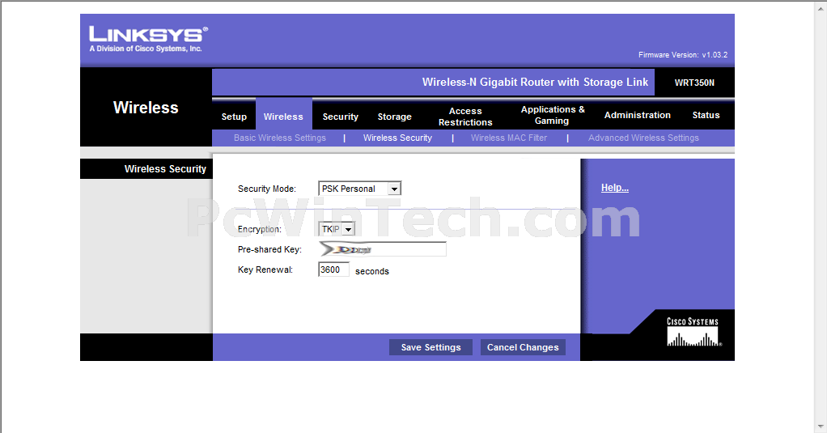The image size is (827, 433).
Task: Click the Encryption label
Action: coord(260,229)
